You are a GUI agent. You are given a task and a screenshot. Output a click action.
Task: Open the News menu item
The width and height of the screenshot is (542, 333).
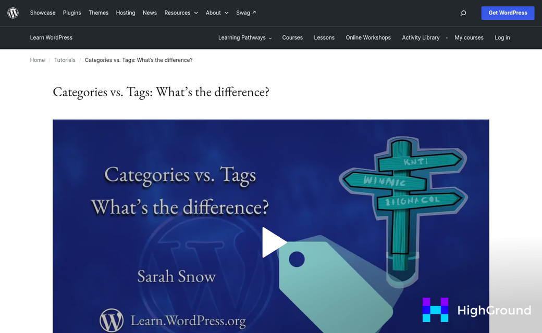coord(150,13)
